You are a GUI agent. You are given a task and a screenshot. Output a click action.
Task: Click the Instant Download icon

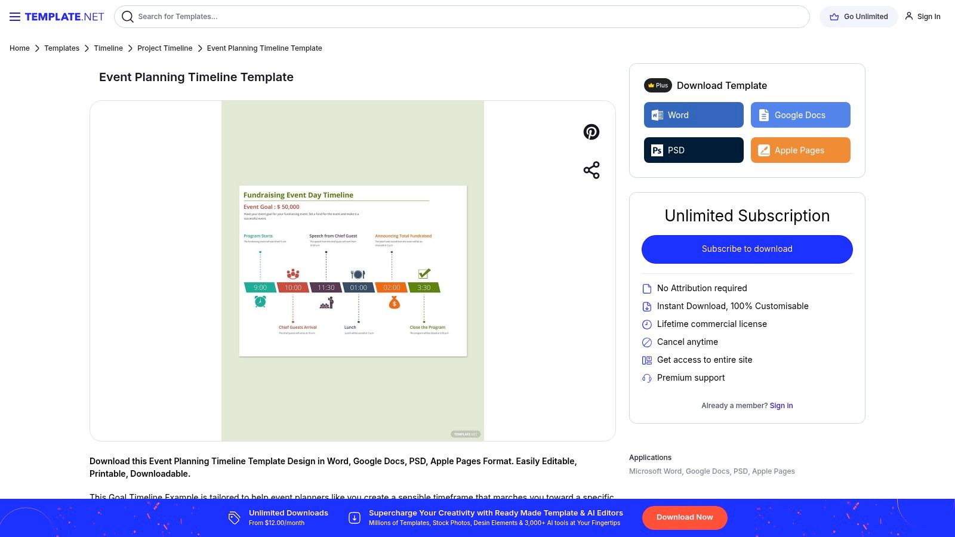pyautogui.click(x=646, y=307)
